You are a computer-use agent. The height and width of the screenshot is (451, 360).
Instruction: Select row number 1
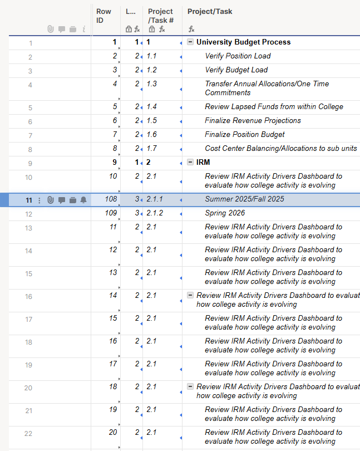click(30, 43)
